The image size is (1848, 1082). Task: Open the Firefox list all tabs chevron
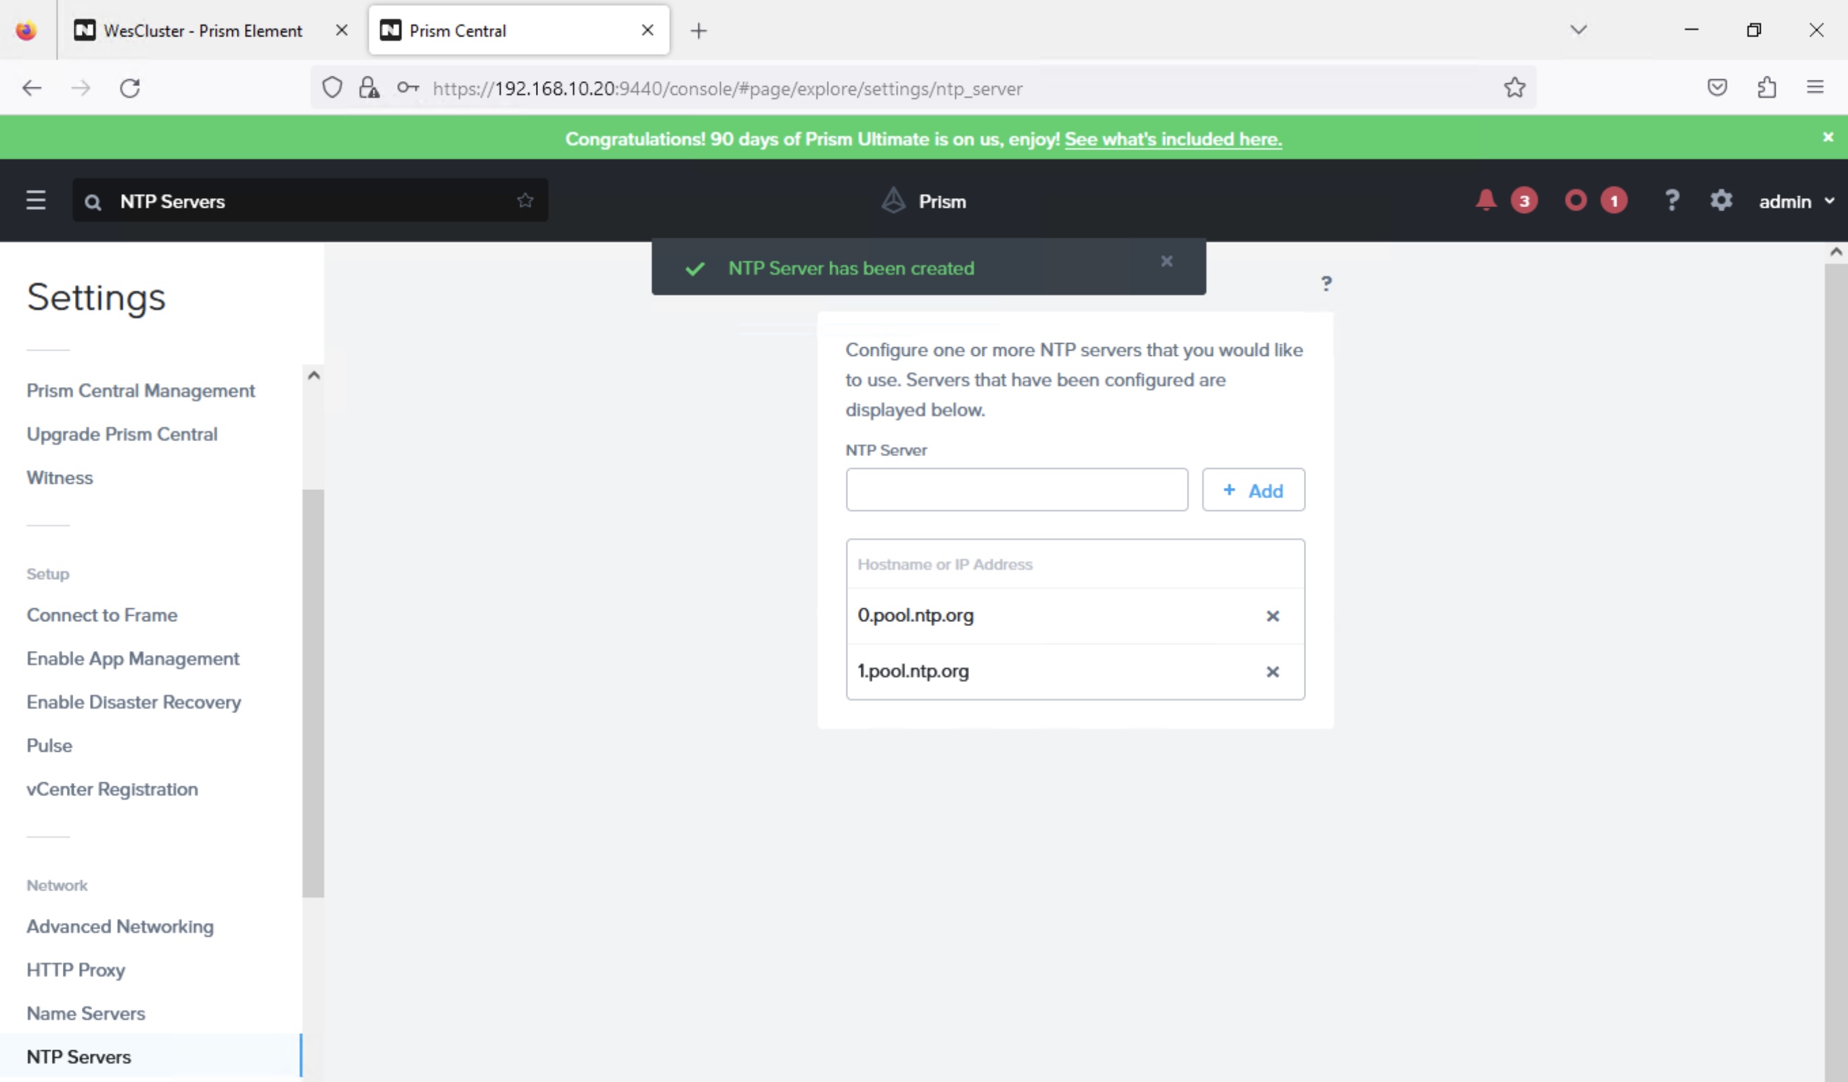click(1578, 30)
